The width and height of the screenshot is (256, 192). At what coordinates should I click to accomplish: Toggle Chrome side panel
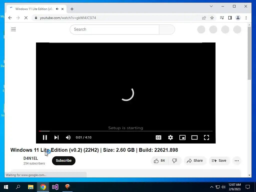click(230, 18)
